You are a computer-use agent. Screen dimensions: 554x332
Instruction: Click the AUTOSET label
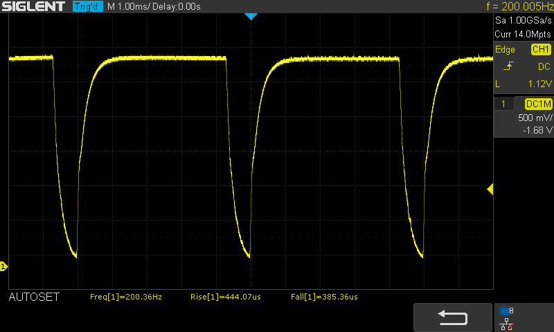click(x=34, y=297)
